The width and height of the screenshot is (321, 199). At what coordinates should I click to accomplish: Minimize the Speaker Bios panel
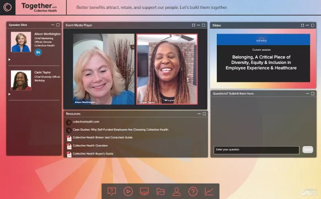point(53,25)
